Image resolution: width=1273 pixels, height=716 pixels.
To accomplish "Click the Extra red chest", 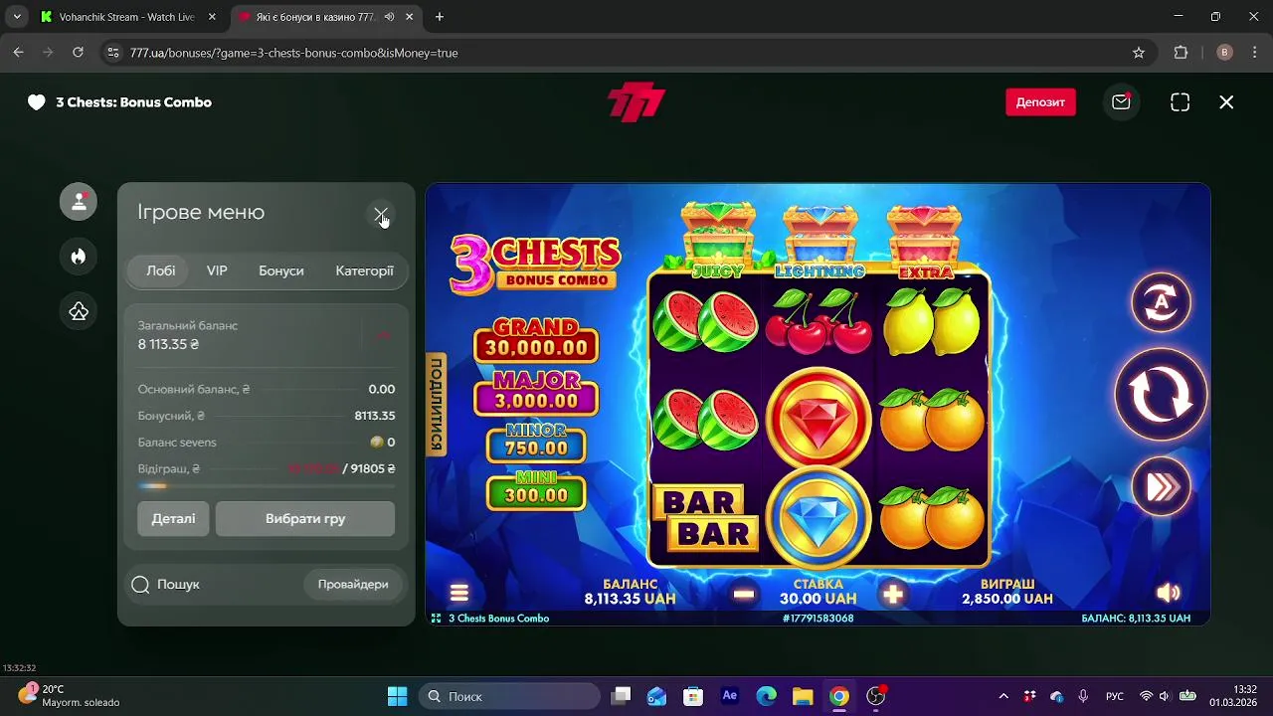I will [924, 240].
